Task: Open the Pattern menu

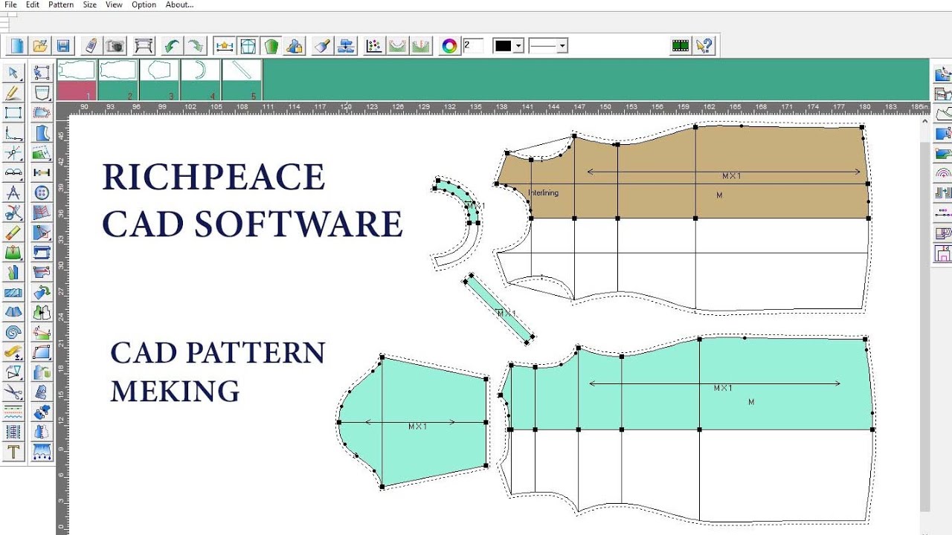Action: click(61, 4)
